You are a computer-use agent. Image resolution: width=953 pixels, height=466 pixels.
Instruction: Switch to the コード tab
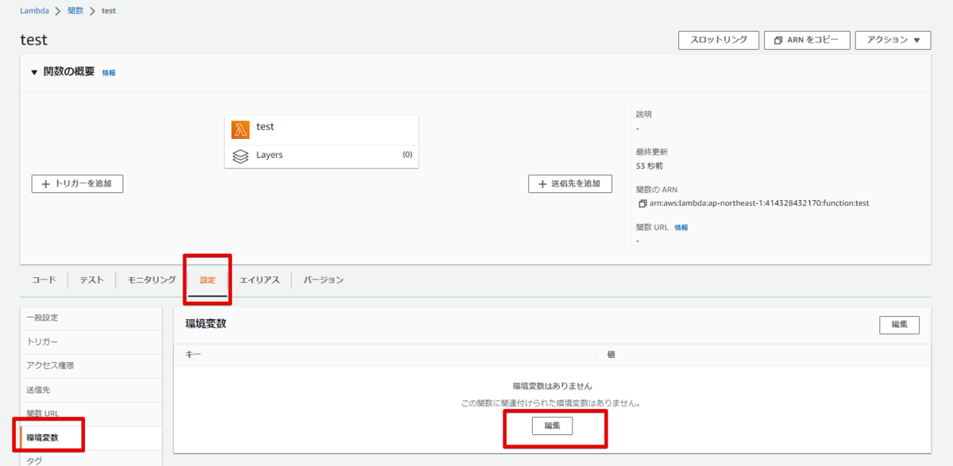point(44,279)
